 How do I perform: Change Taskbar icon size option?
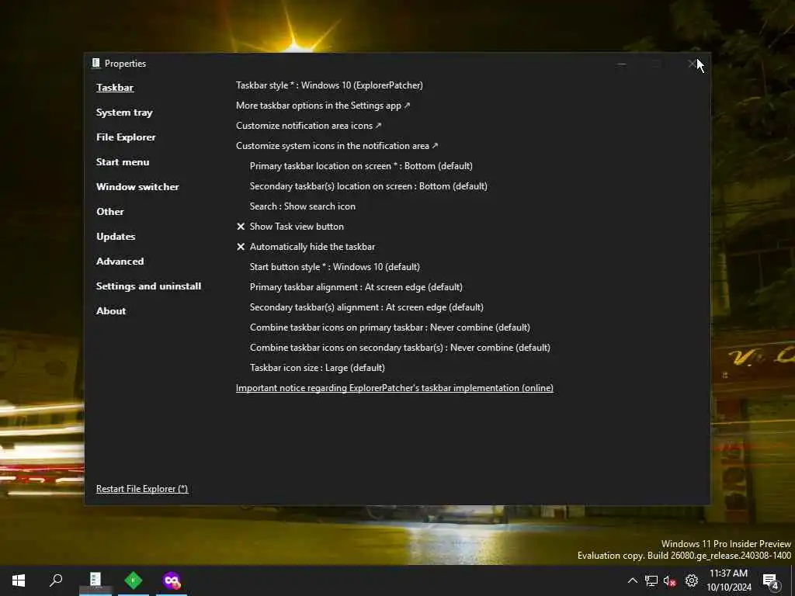pos(318,368)
